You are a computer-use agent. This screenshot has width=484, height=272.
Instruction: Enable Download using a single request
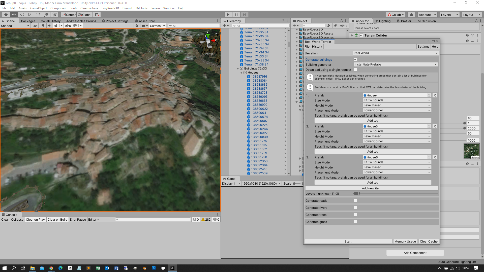pos(355,70)
